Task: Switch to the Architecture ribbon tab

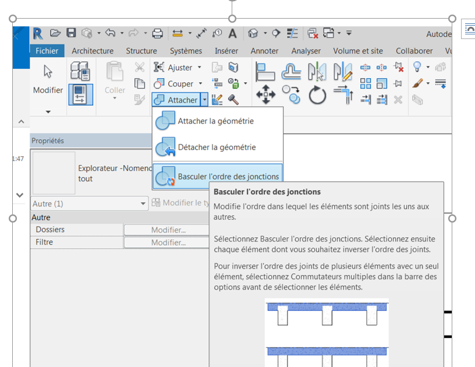Action: (x=93, y=51)
